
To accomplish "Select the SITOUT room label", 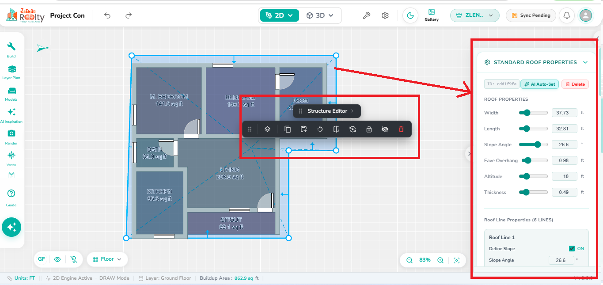I will click(x=231, y=220).
